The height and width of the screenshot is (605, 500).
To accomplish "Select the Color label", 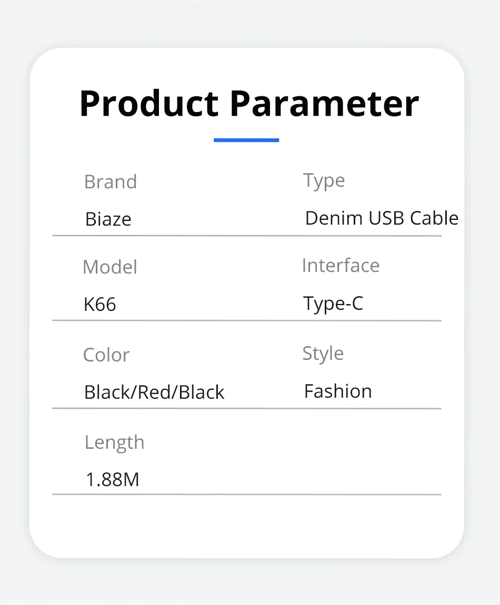I will [x=106, y=355].
